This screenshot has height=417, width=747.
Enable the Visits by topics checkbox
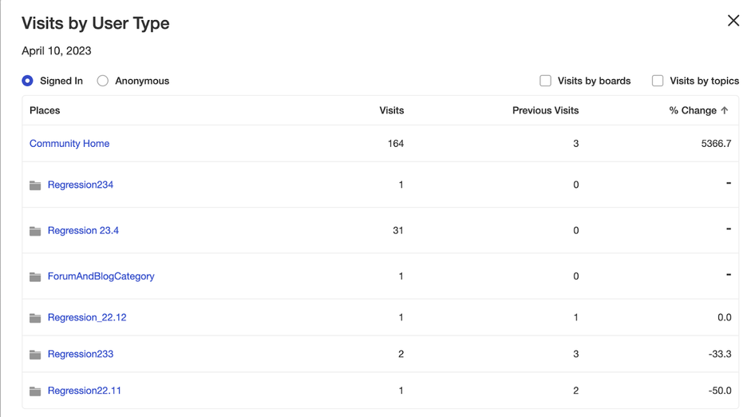point(658,81)
